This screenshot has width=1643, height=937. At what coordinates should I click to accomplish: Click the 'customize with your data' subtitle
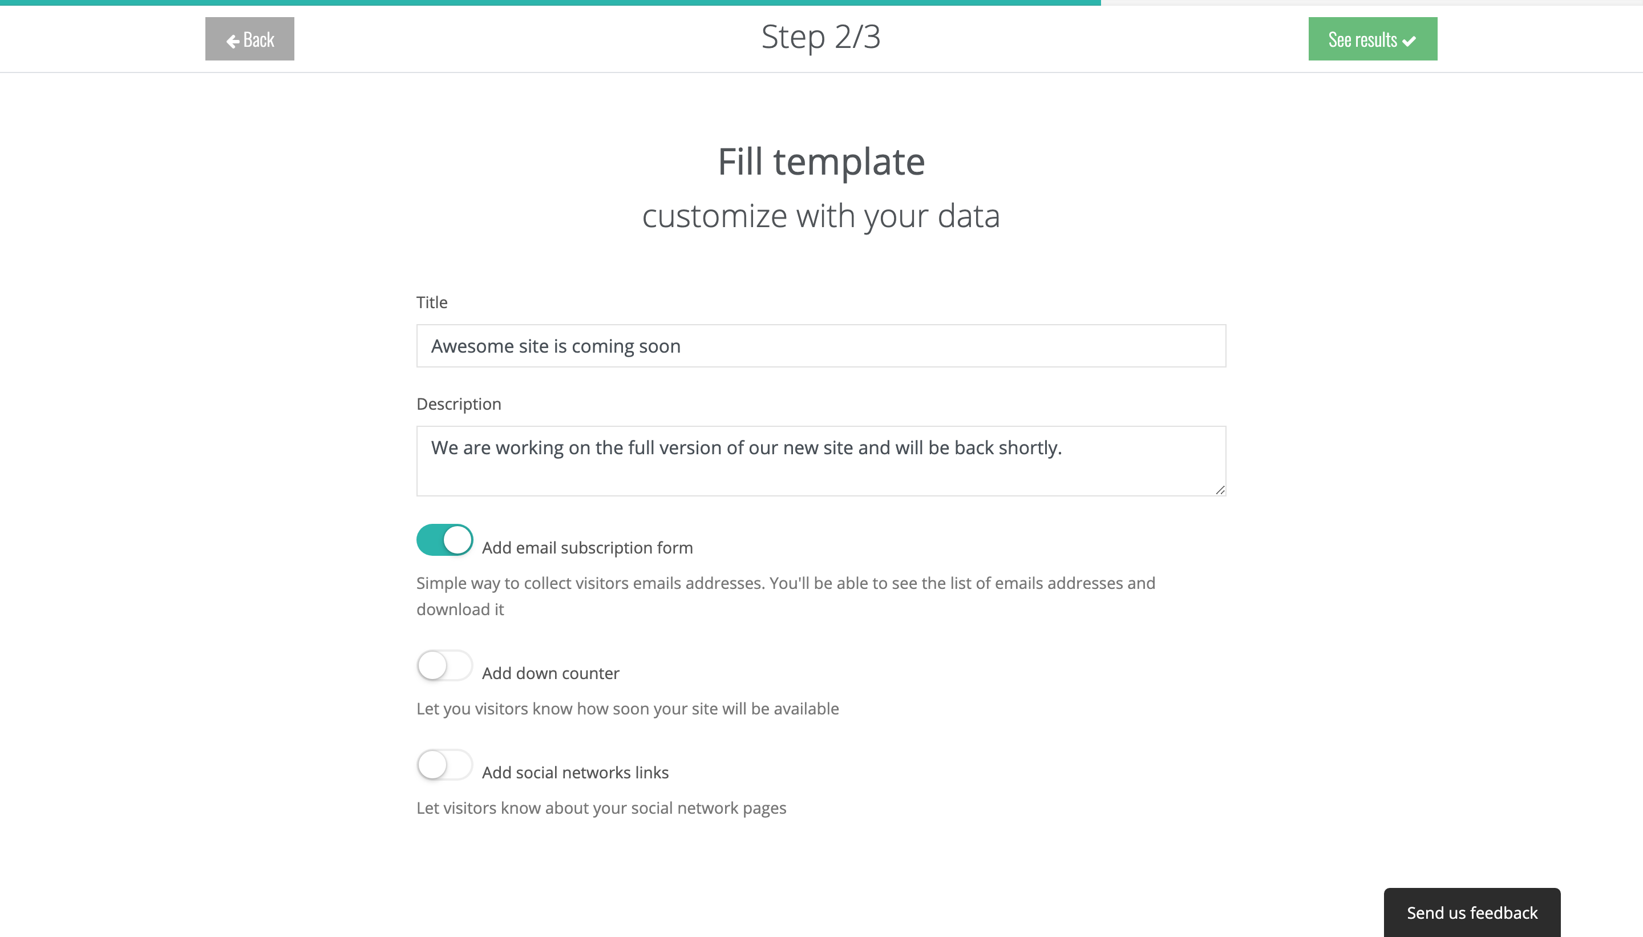pyautogui.click(x=821, y=216)
